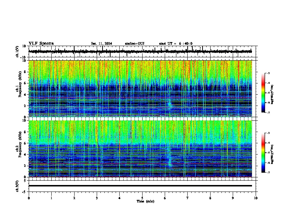Click the ch.3 flat black trace line
Screen dimensions: 288x222
point(140,186)
